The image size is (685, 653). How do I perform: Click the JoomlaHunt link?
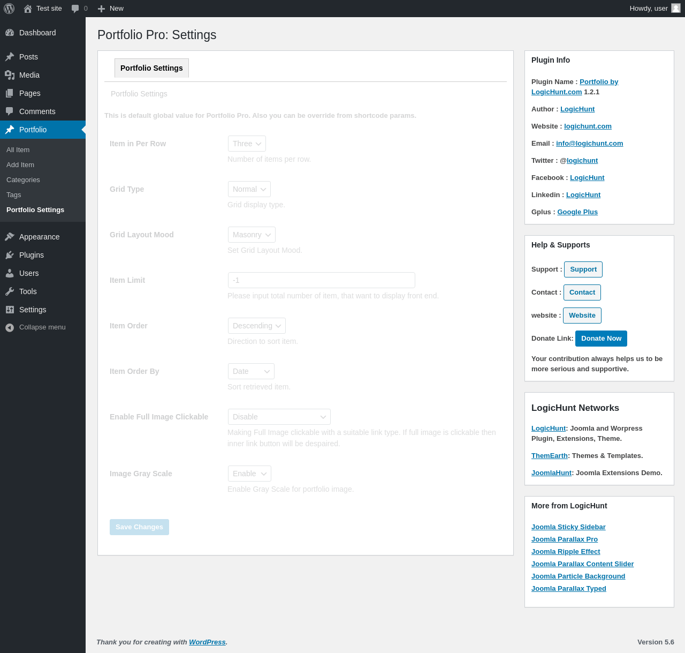click(x=551, y=473)
